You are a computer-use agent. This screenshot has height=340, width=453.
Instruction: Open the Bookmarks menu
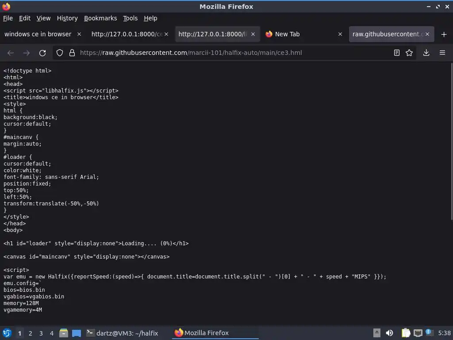[x=100, y=18]
